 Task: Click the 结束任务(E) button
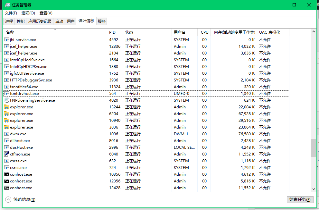coord(300,199)
